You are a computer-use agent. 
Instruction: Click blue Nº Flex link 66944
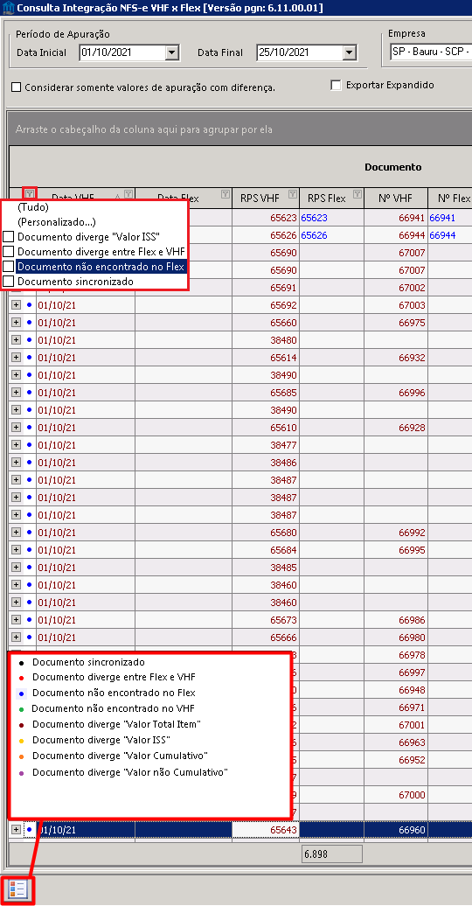pyautogui.click(x=442, y=236)
